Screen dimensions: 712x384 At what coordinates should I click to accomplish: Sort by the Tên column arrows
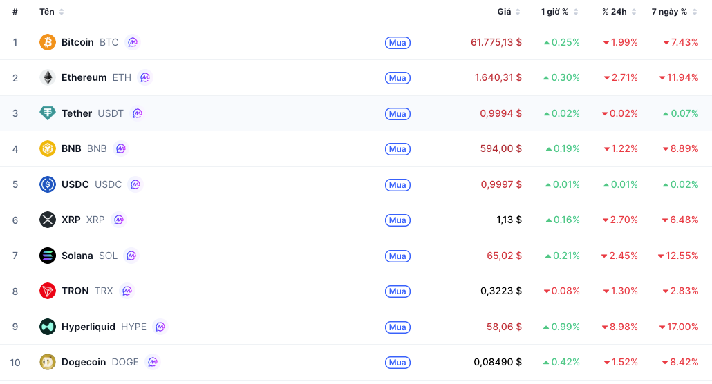[x=62, y=12]
